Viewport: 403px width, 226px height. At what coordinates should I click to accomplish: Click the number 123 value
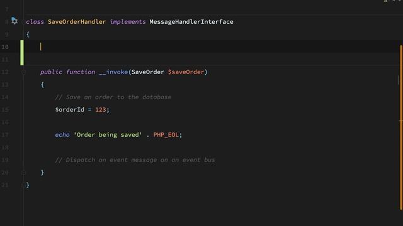pyautogui.click(x=101, y=110)
